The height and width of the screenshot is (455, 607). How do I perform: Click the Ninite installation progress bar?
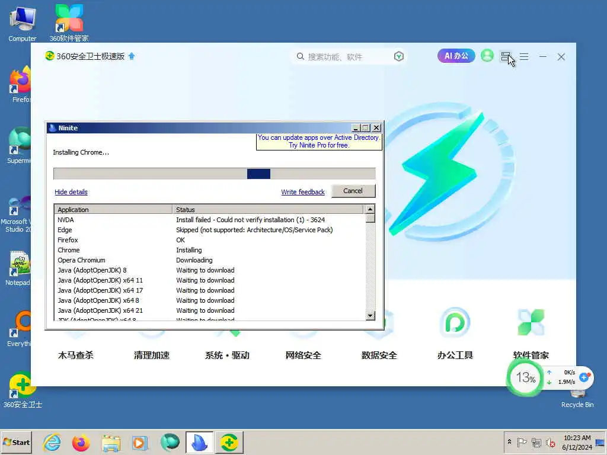pos(215,174)
